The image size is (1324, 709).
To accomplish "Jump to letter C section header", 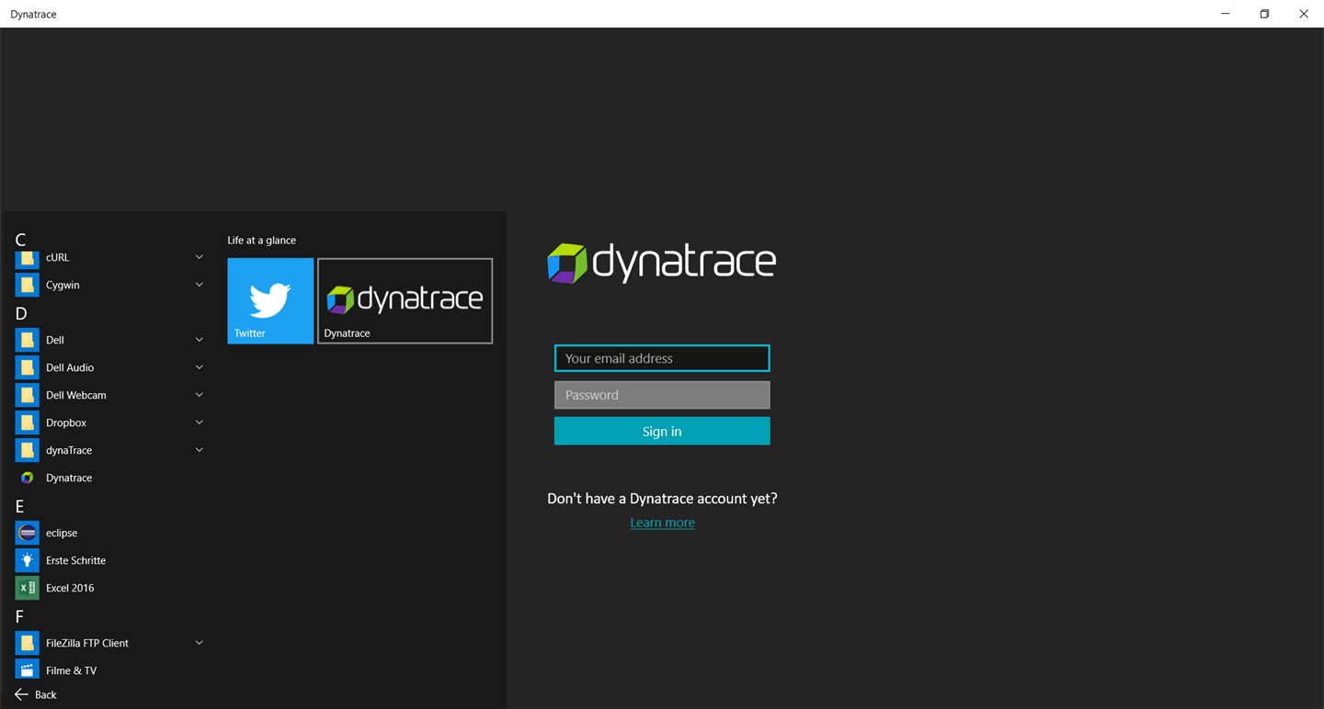I will coord(20,240).
